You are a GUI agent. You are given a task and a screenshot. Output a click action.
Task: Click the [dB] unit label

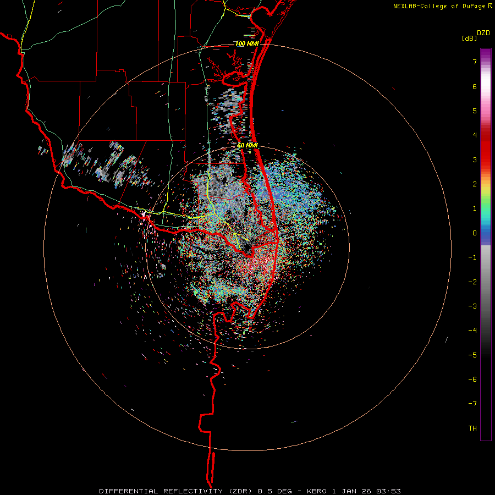pyautogui.click(x=470, y=38)
